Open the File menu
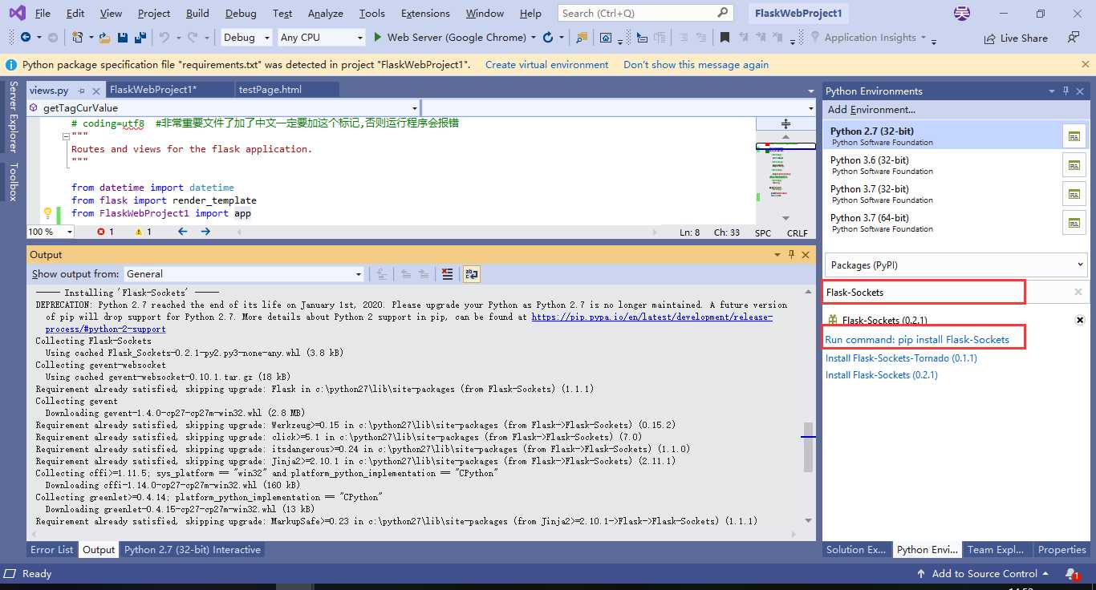The image size is (1096, 590). click(43, 13)
